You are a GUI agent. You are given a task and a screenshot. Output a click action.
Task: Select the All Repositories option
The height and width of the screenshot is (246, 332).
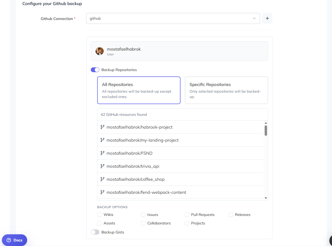(x=138, y=90)
